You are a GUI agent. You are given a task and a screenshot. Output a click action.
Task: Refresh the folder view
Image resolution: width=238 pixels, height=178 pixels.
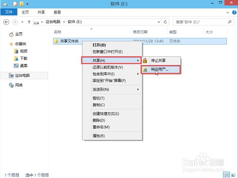click(165, 22)
